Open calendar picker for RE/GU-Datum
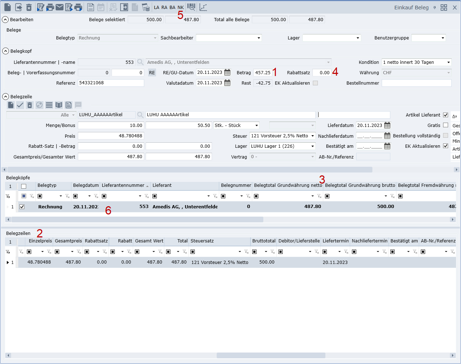Image resolution: width=461 pixels, height=364 pixels. click(227, 72)
